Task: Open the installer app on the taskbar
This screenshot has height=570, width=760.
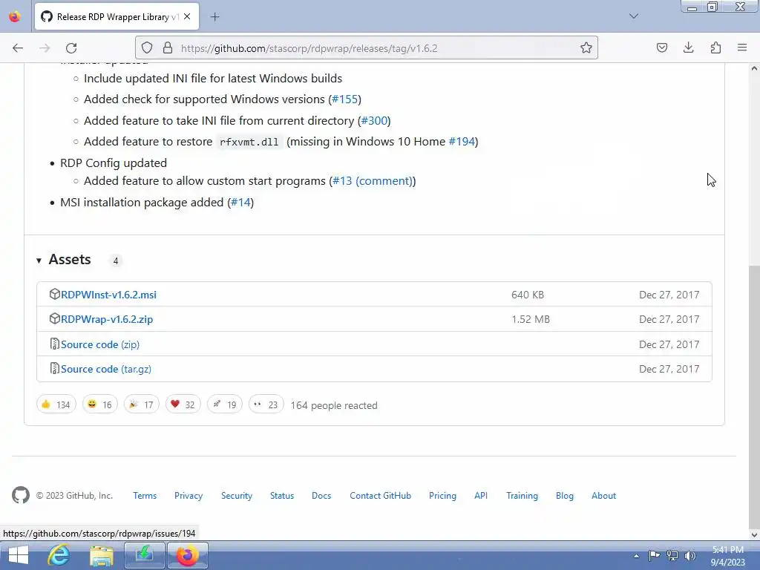Action: click(145, 555)
